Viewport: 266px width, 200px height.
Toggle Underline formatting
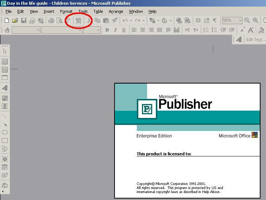124,30
